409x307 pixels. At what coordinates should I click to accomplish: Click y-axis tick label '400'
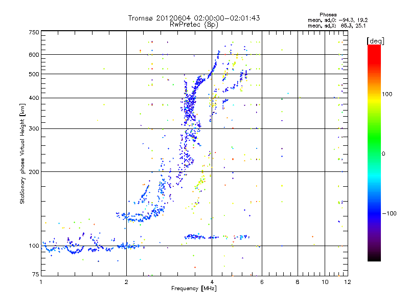point(34,98)
